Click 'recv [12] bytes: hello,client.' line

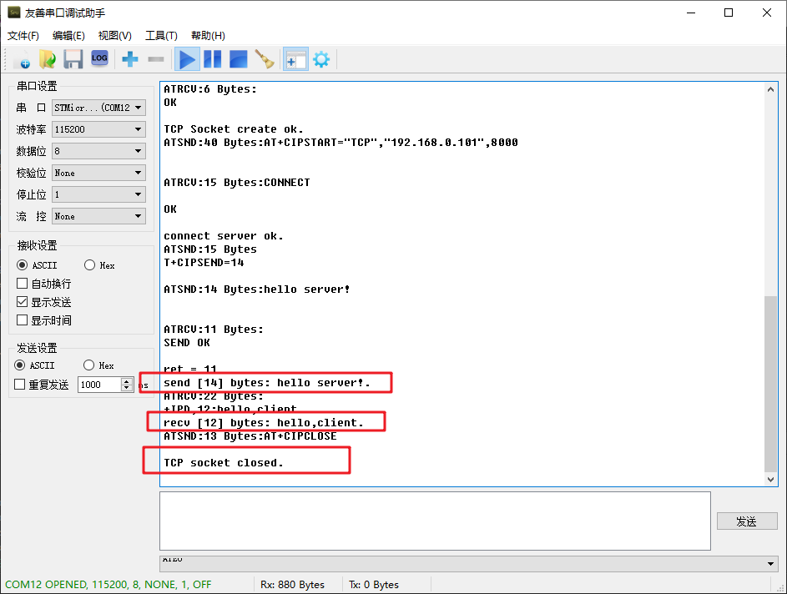pyautogui.click(x=263, y=422)
